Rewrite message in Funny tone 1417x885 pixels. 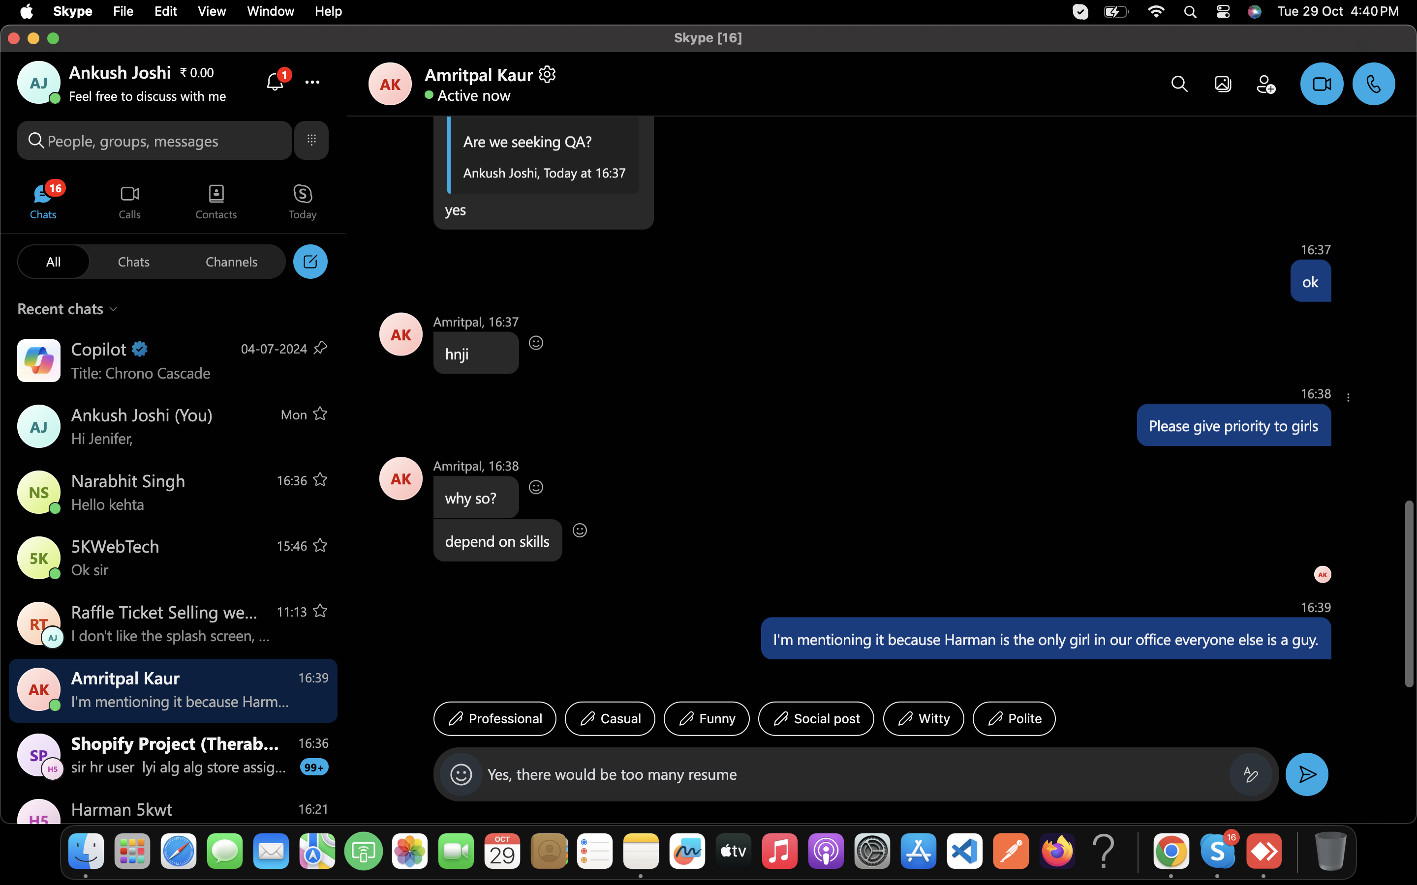[x=706, y=718]
